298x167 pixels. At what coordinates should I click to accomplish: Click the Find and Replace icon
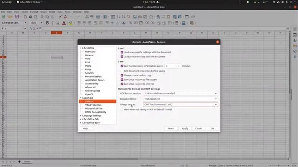pyautogui.click(x=87, y=17)
